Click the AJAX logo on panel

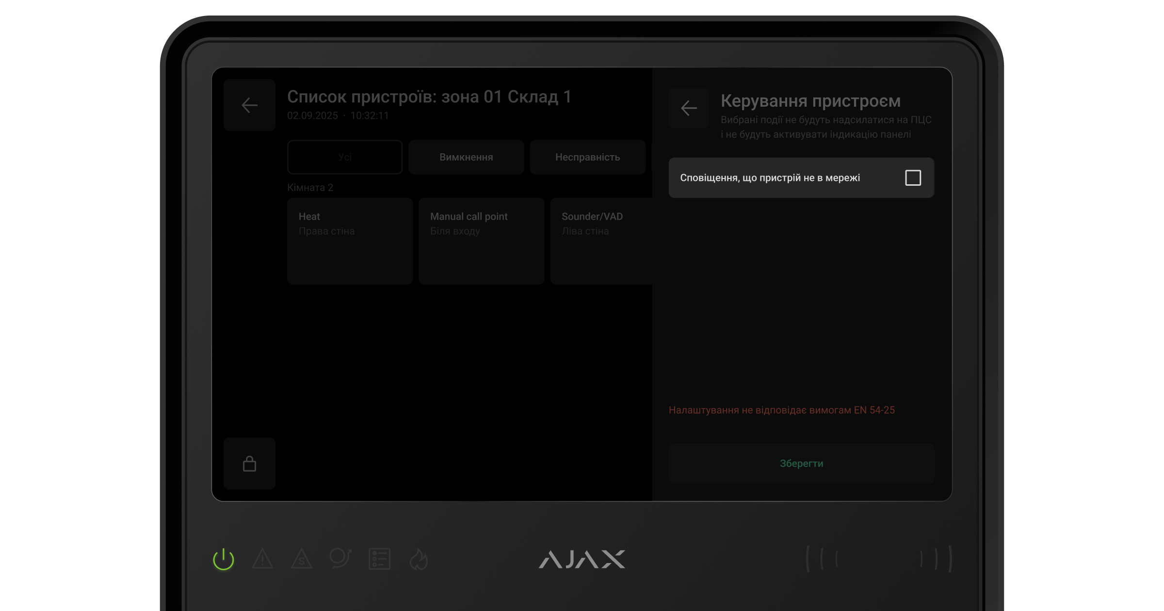click(x=582, y=559)
